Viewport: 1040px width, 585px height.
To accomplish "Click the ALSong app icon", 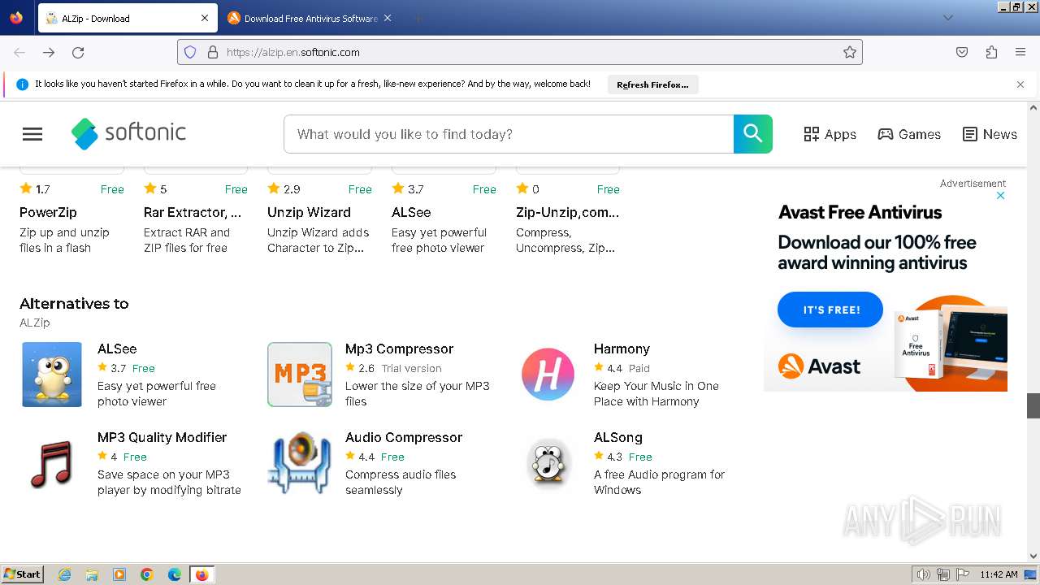I will [548, 463].
